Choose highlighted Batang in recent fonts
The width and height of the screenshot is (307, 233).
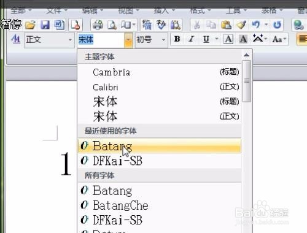pyautogui.click(x=160, y=146)
